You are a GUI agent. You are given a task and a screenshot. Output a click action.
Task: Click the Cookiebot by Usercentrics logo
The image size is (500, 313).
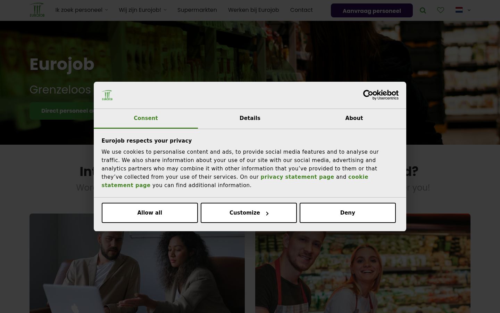(x=381, y=95)
